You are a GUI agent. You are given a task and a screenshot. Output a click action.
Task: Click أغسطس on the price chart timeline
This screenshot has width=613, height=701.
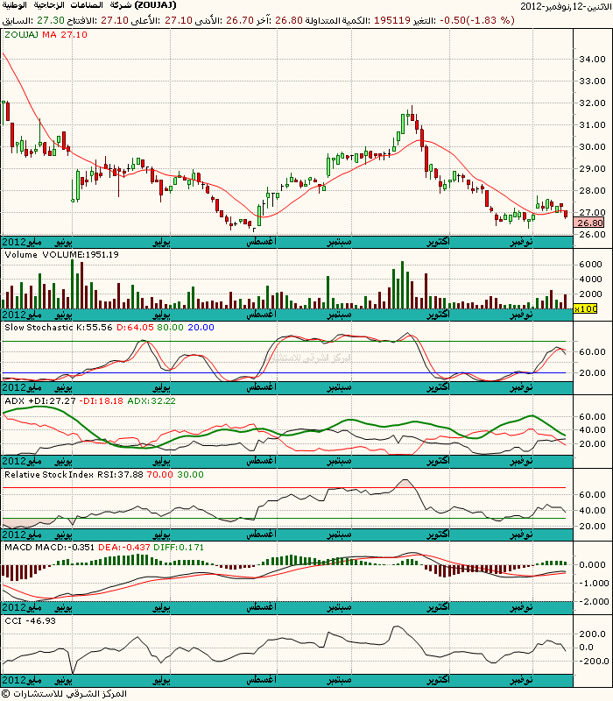pyautogui.click(x=261, y=242)
